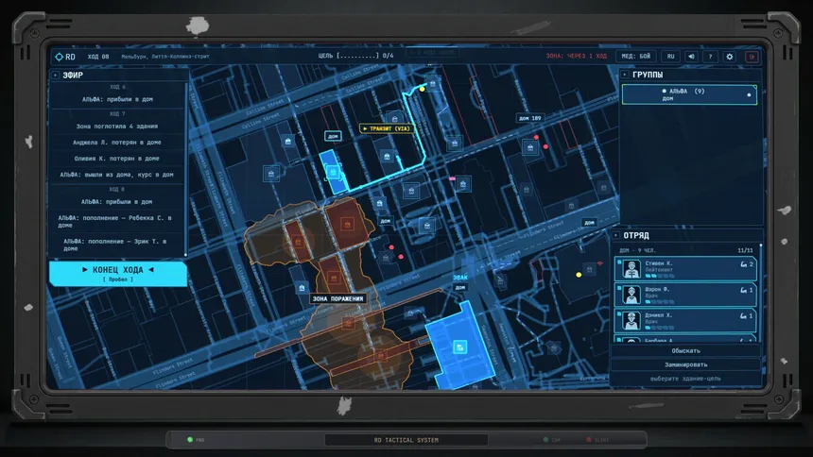Viewport: 813px width, 457px height.
Task: Click health pips on Вэрон Ф. card
Action: pyautogui.click(x=660, y=302)
